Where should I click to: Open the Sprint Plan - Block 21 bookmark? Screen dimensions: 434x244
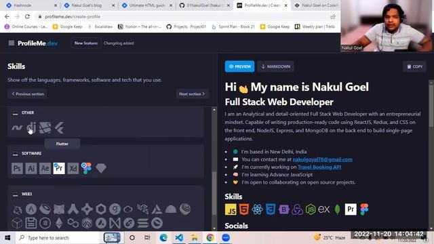233,26
